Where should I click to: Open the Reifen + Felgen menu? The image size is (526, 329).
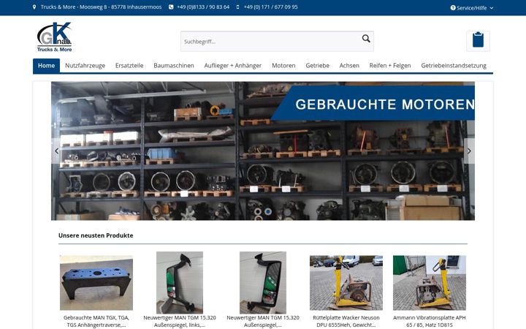[390, 66]
